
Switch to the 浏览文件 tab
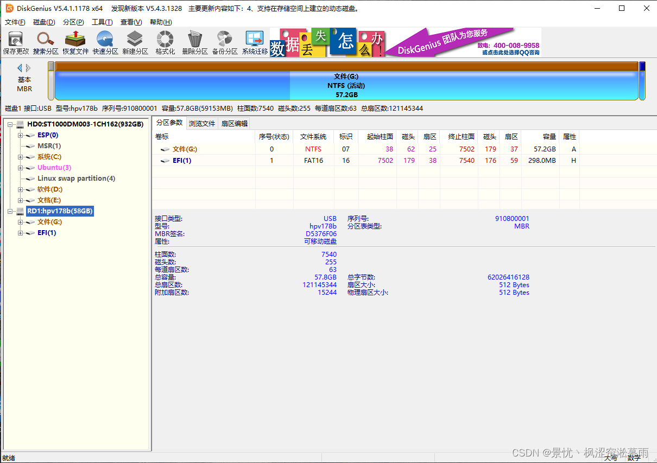coord(202,123)
